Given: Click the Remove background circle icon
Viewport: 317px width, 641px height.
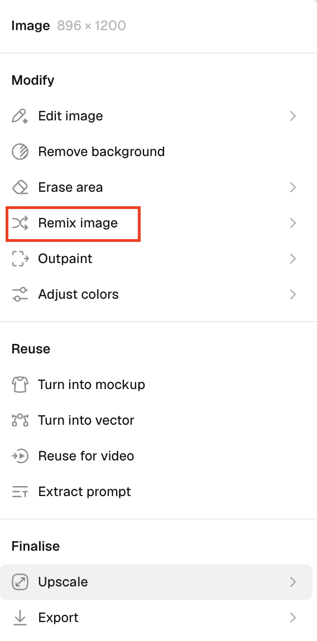Looking at the screenshot, I should (x=20, y=152).
